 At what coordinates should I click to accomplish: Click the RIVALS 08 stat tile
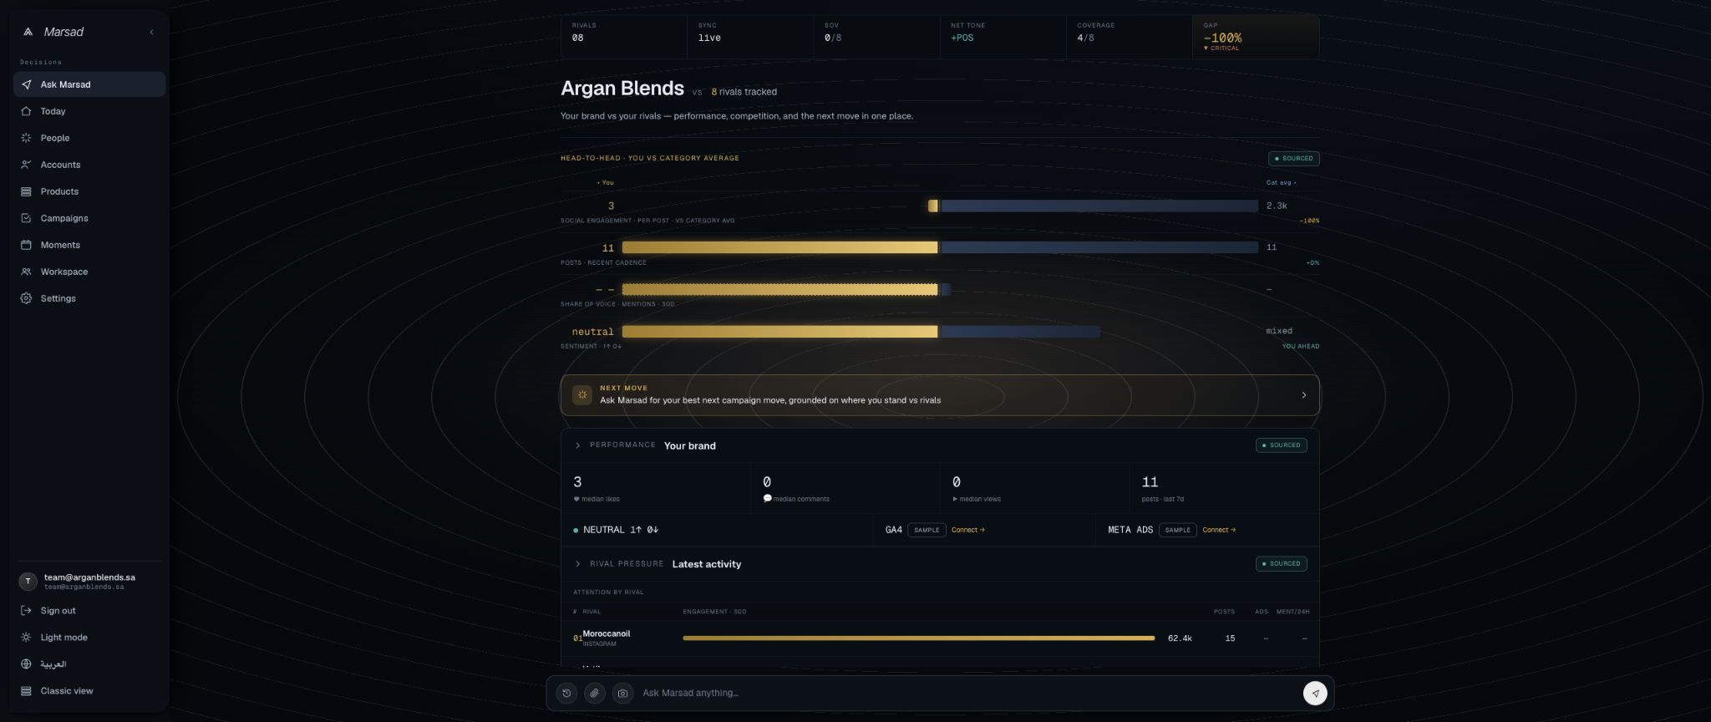point(624,37)
